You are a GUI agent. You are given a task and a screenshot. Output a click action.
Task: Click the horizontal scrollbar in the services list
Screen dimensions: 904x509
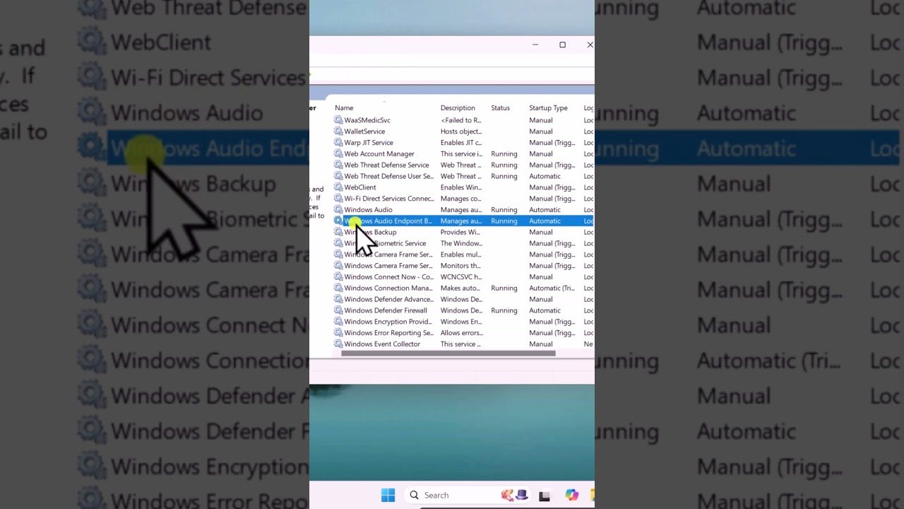(x=448, y=353)
